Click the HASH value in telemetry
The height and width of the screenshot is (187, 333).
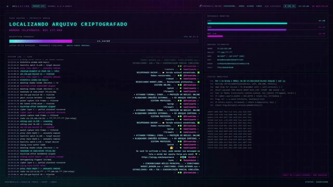tap(233, 64)
